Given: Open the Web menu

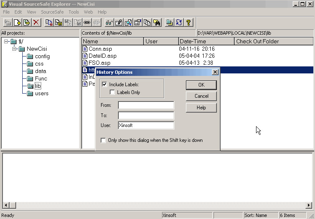Looking at the screenshot, I should point(88,12).
